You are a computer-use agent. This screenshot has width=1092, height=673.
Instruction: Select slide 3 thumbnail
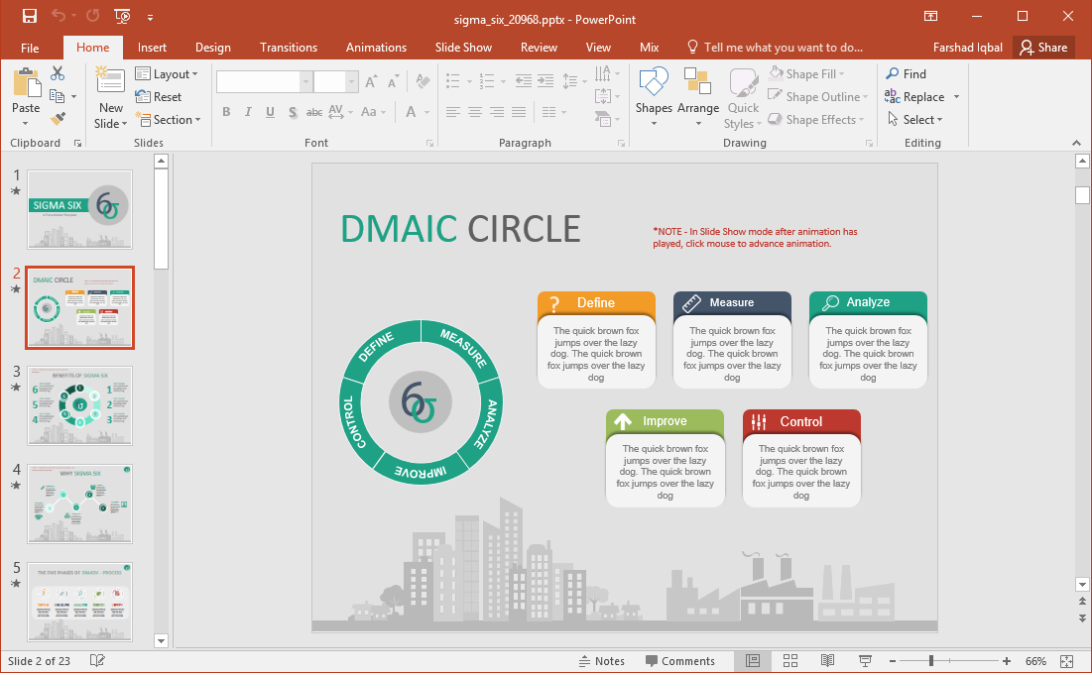pyautogui.click(x=79, y=405)
